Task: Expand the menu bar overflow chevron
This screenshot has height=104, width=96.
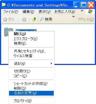Action: pyautogui.click(x=82, y=11)
